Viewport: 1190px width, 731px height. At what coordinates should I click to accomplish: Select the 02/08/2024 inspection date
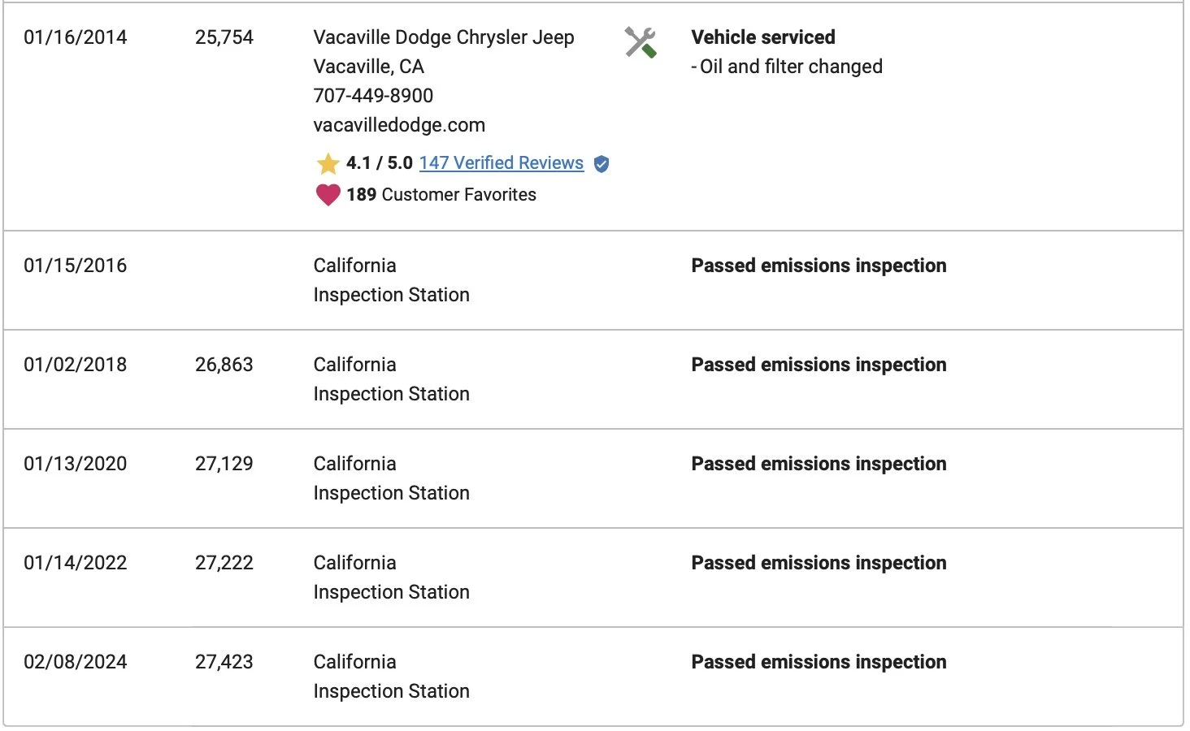tap(76, 662)
